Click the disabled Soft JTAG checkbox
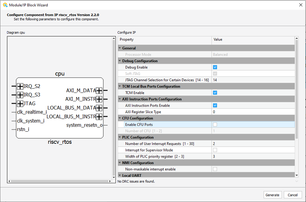 pos(215,73)
